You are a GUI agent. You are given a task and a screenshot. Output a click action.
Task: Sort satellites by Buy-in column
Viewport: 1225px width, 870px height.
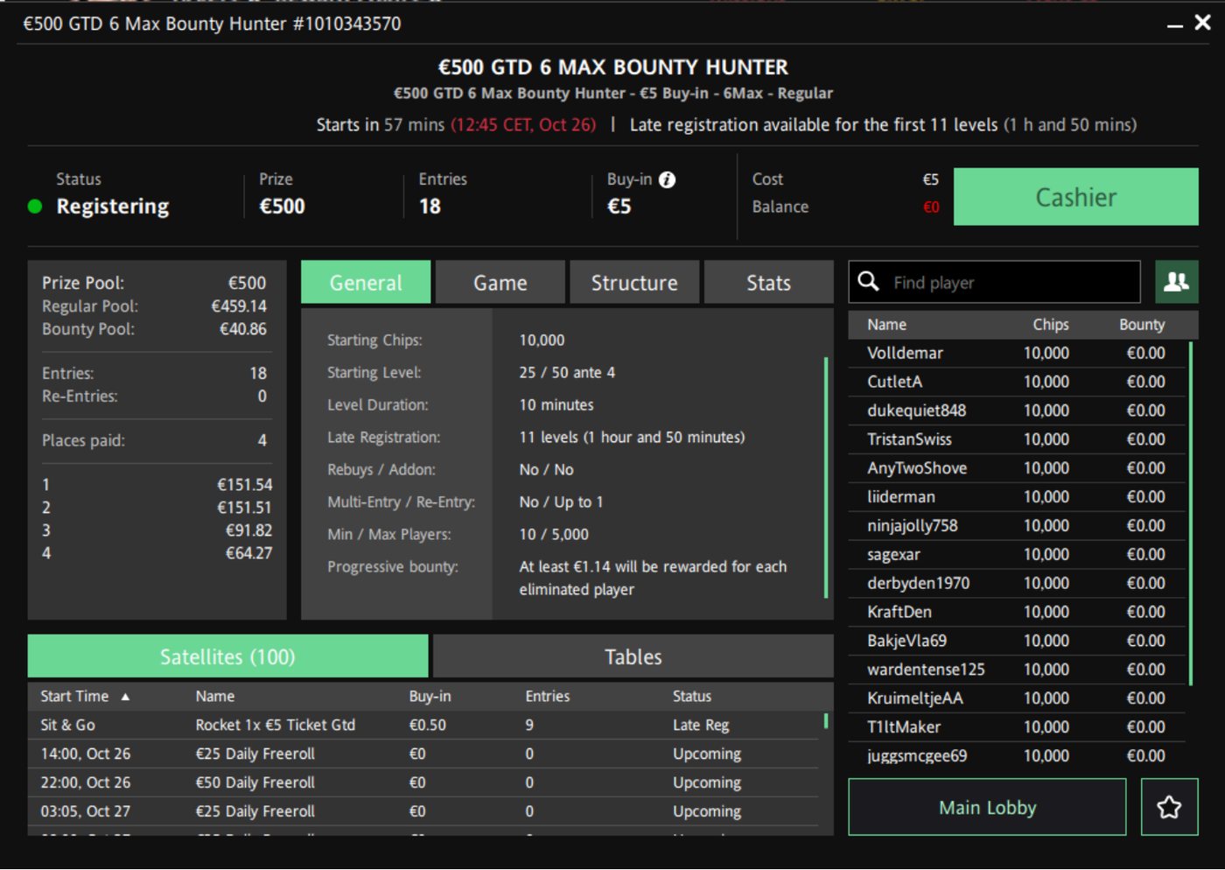tap(430, 697)
